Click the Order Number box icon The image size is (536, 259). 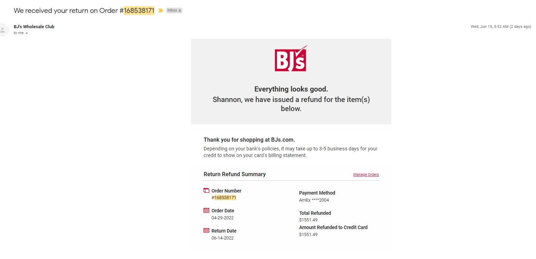pyautogui.click(x=206, y=190)
